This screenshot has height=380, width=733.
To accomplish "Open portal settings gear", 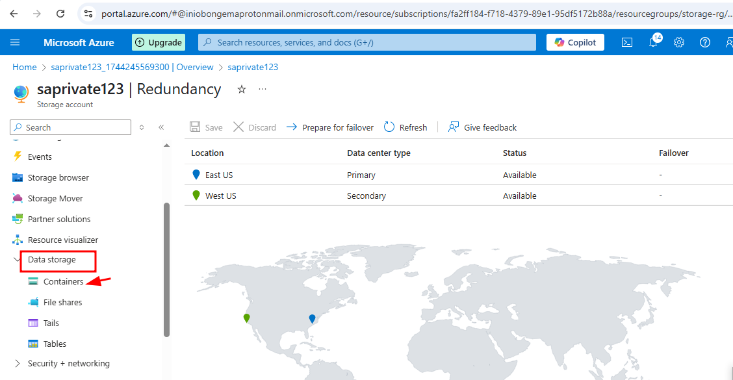I will tap(679, 42).
